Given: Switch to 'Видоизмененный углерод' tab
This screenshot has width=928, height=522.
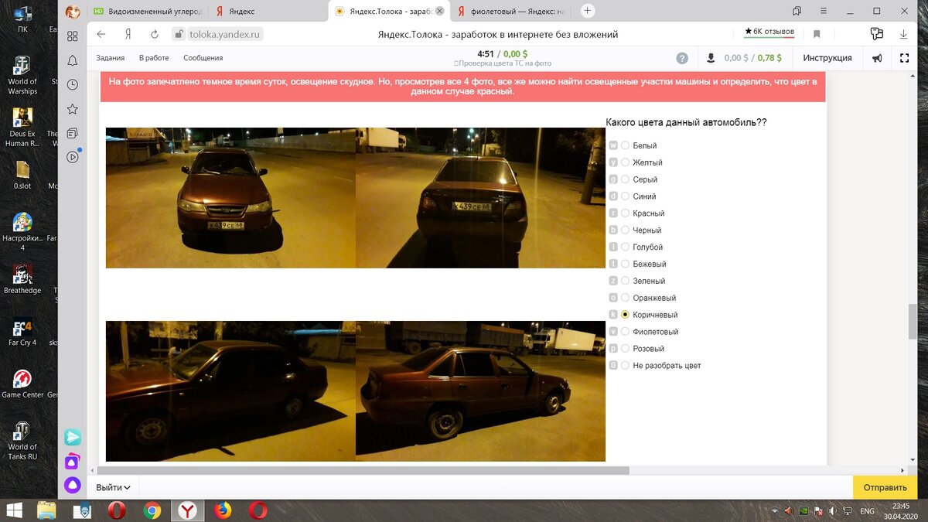Looking at the screenshot, I should tap(147, 12).
